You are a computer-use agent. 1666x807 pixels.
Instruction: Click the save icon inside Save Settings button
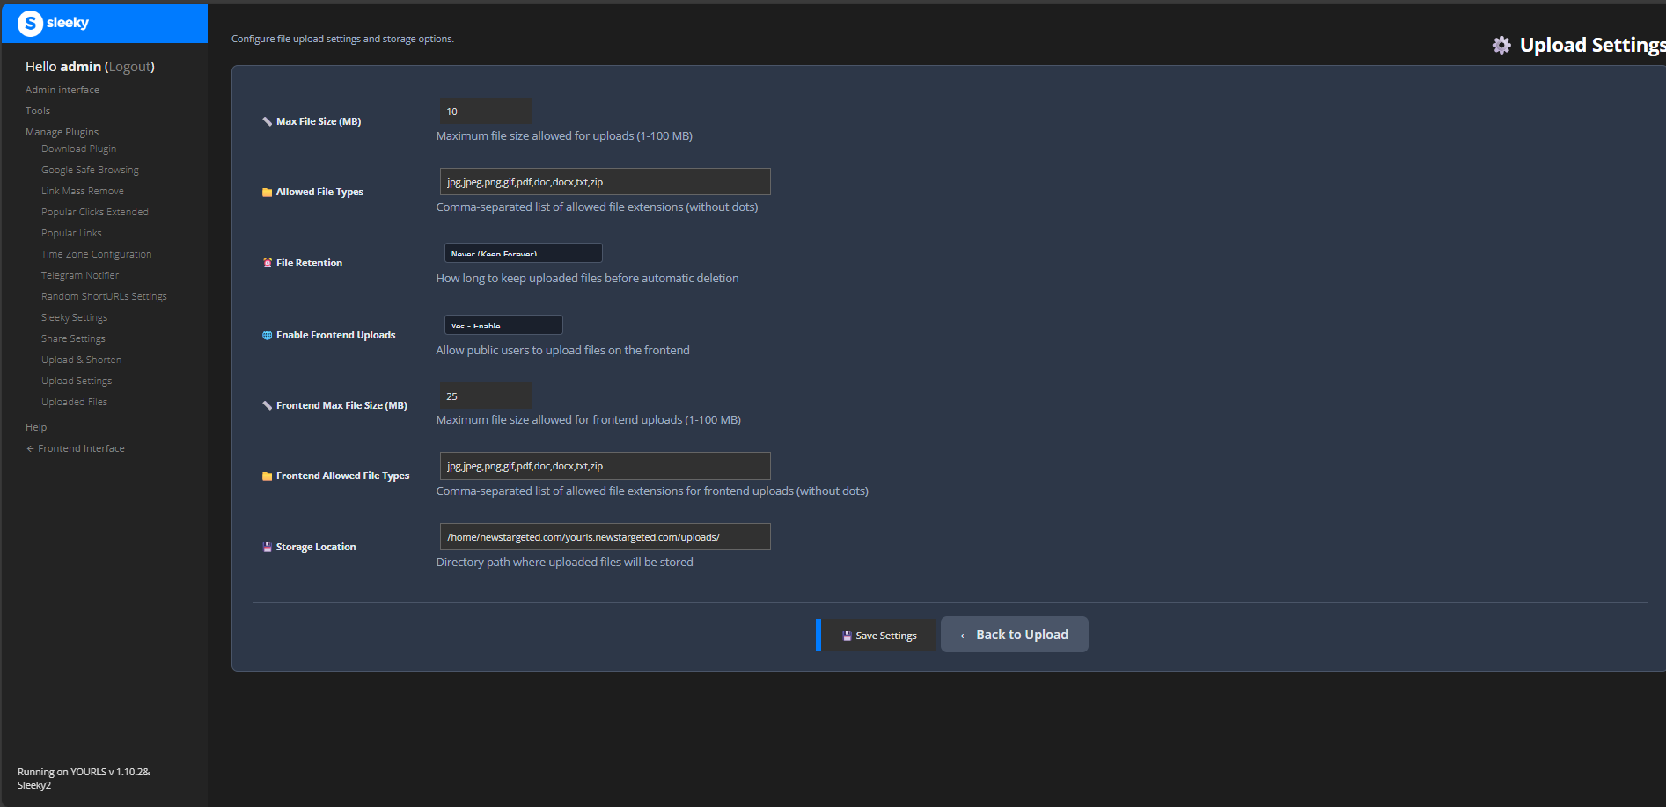846,635
